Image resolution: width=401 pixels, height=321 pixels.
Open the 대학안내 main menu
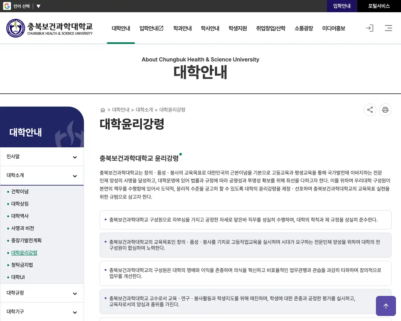[121, 28]
